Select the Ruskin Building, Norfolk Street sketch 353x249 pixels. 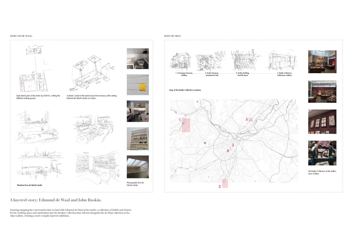click(243, 60)
